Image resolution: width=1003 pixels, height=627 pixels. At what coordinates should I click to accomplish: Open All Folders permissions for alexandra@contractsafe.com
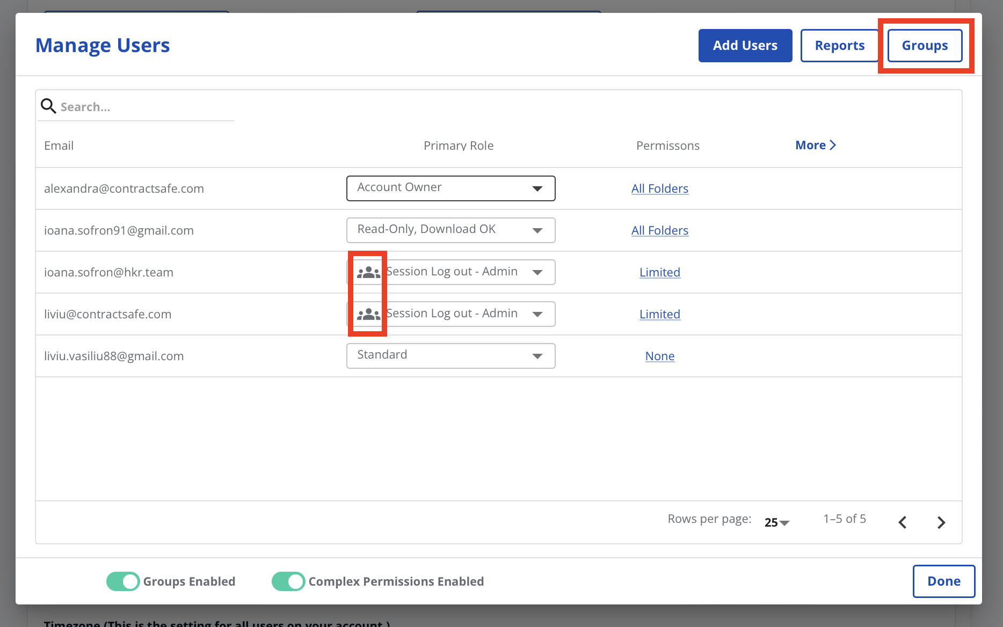point(659,188)
